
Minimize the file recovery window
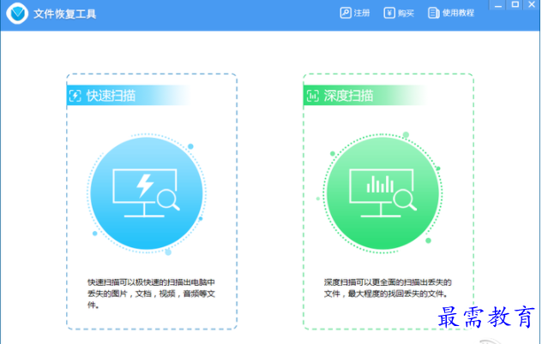tap(497, 5)
